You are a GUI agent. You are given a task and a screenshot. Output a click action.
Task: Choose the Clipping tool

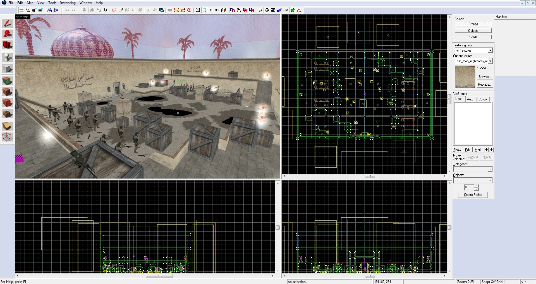(x=8, y=126)
